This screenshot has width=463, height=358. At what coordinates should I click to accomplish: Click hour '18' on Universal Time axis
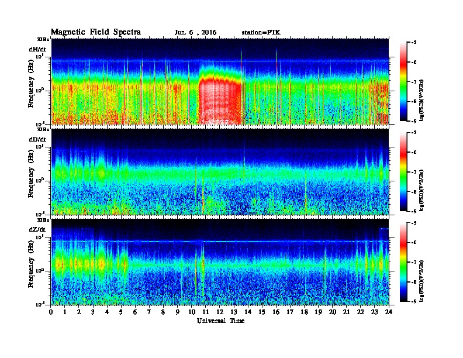point(304,312)
